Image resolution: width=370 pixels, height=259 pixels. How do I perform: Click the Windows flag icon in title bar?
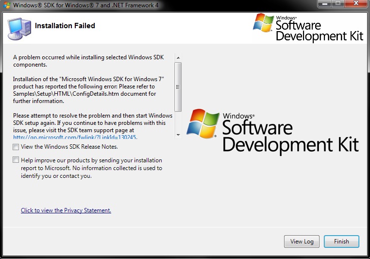click(6, 5)
